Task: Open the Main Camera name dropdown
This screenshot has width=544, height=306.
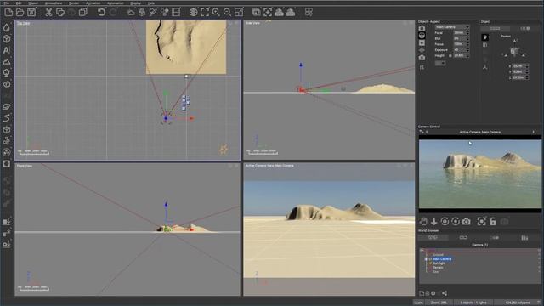Action: [x=452, y=27]
